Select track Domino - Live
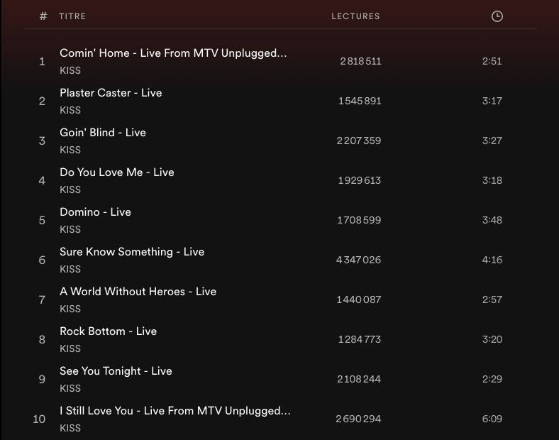Viewport: 559px width, 440px height. click(95, 212)
